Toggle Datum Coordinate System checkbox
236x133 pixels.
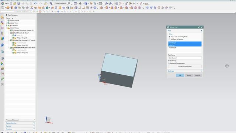(x=11, y=30)
